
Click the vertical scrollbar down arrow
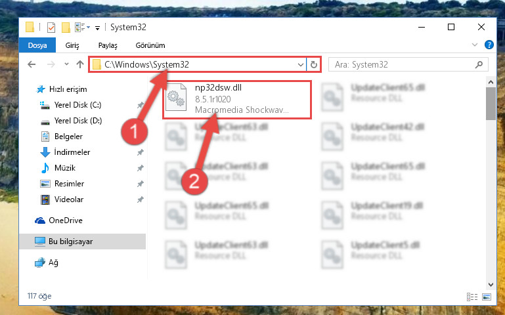tap(491, 284)
